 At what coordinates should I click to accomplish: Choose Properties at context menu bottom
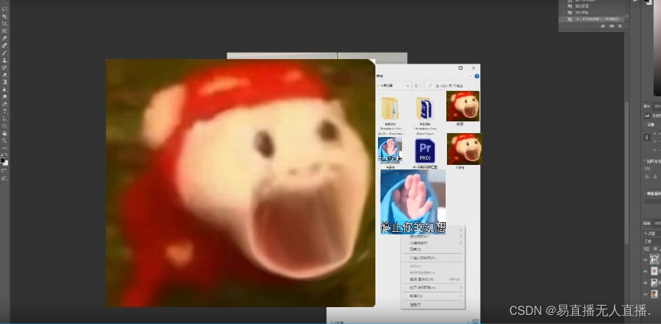(x=432, y=305)
